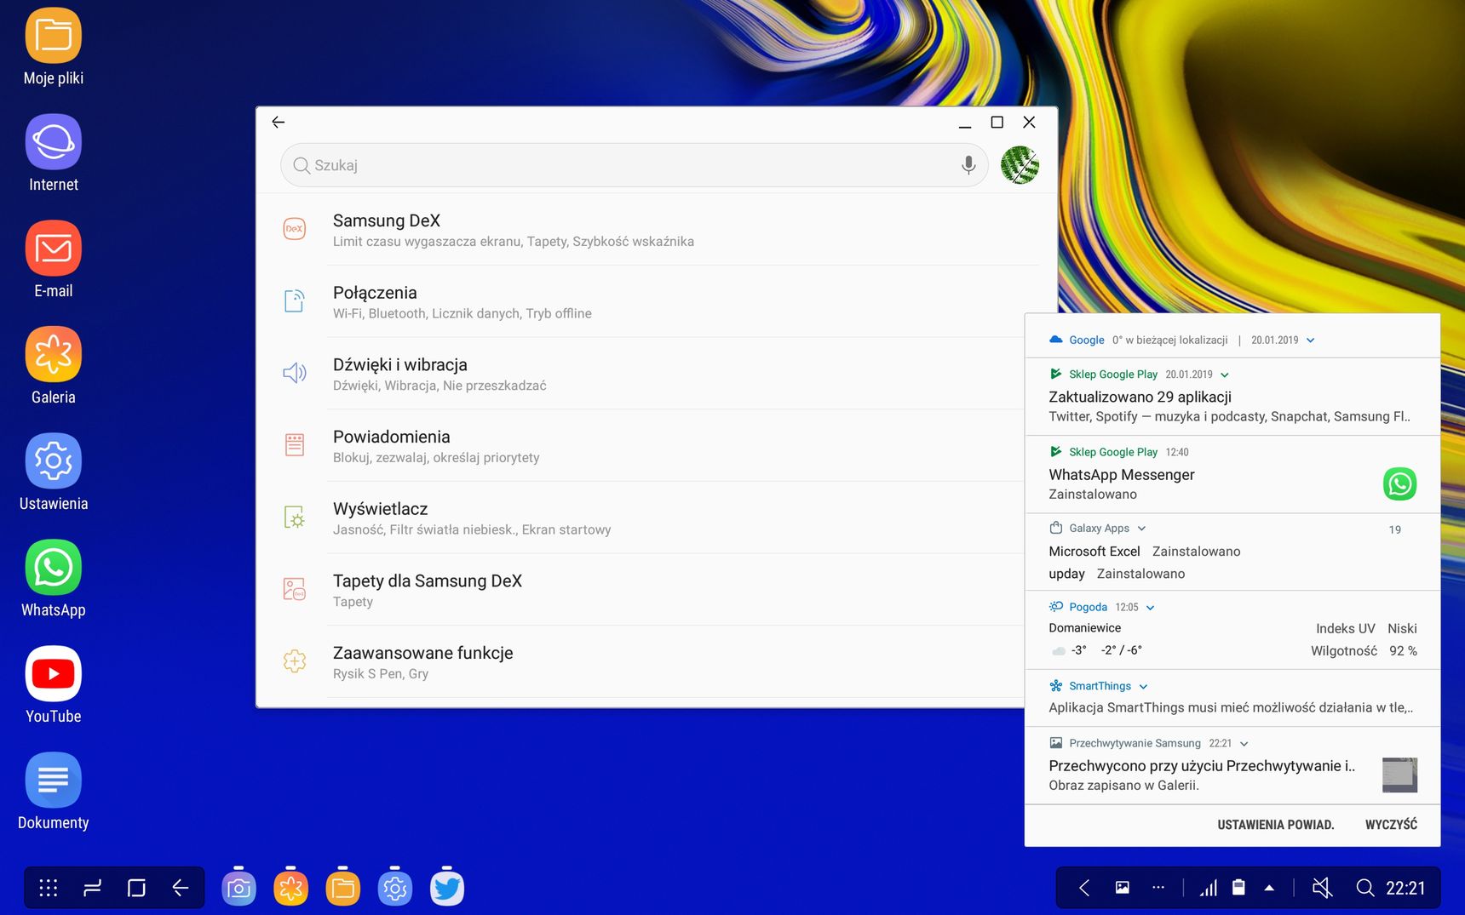Open Dźwięki i wibracja settings
1465x915 pixels.
(x=641, y=374)
